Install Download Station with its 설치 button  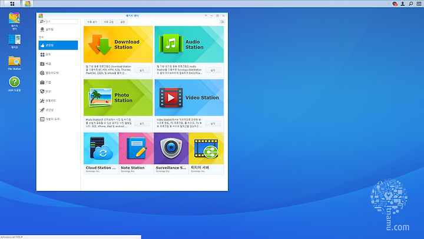[x=142, y=70]
